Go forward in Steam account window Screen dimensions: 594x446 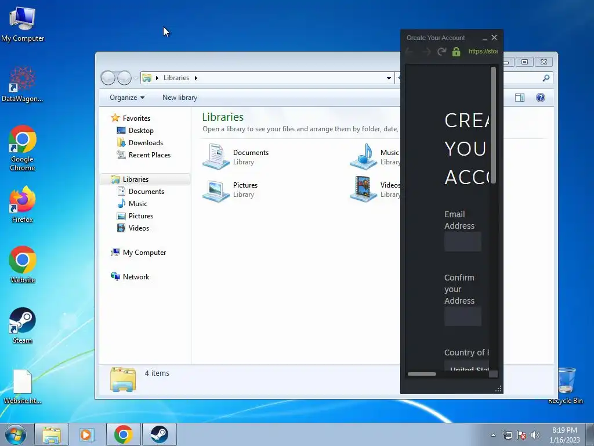(x=426, y=51)
